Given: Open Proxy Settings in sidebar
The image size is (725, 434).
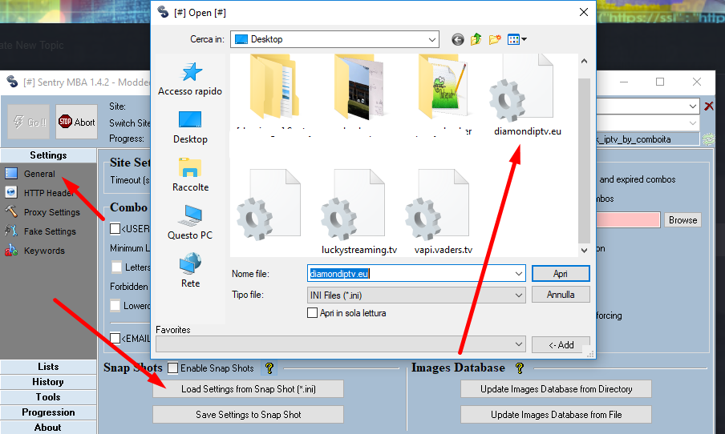Looking at the screenshot, I should [x=52, y=212].
